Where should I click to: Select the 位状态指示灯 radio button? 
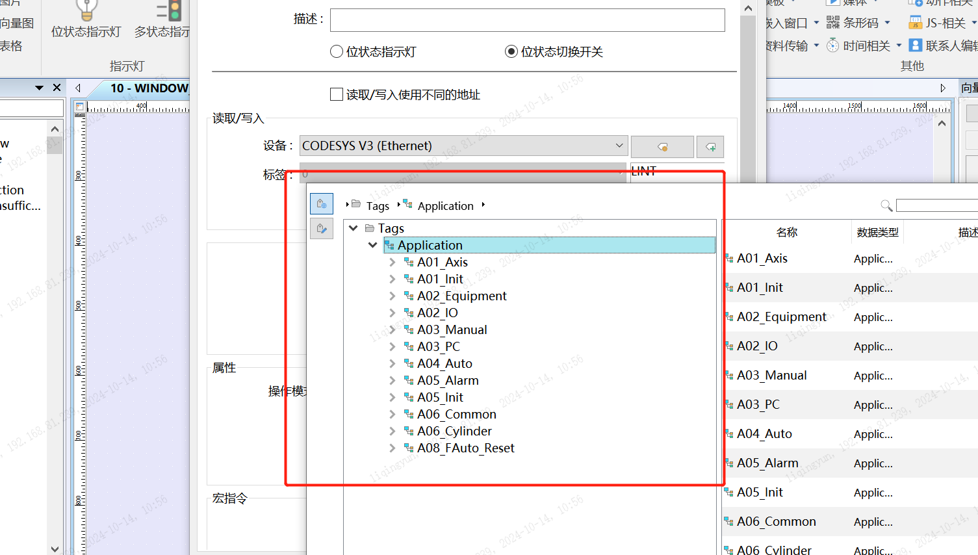click(x=337, y=52)
